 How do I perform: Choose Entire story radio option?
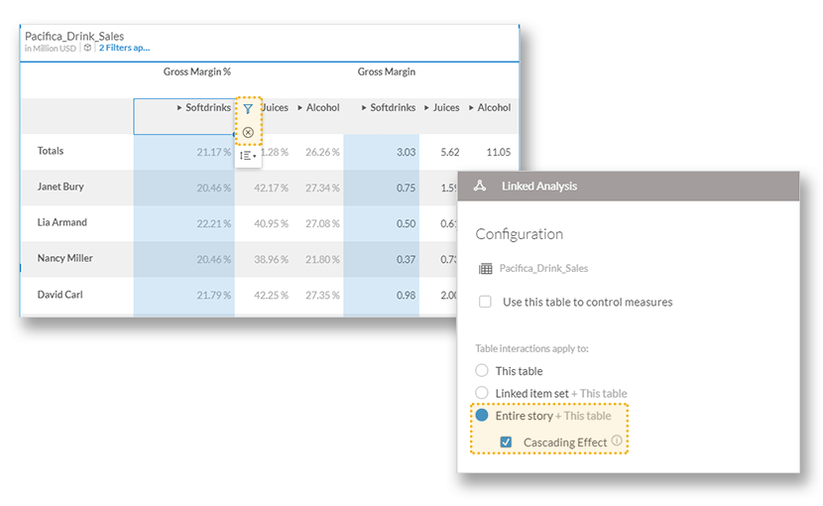pyautogui.click(x=482, y=416)
